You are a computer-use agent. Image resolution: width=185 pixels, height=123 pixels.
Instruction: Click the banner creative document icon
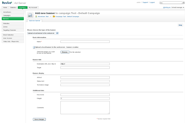point(34,47)
